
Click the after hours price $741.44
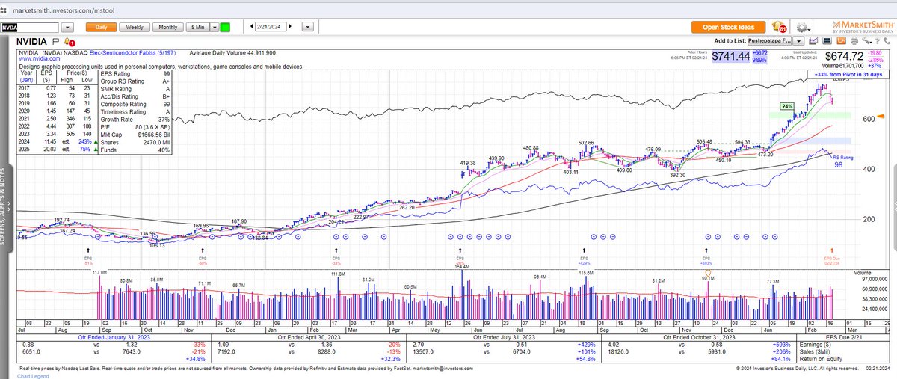coord(733,56)
